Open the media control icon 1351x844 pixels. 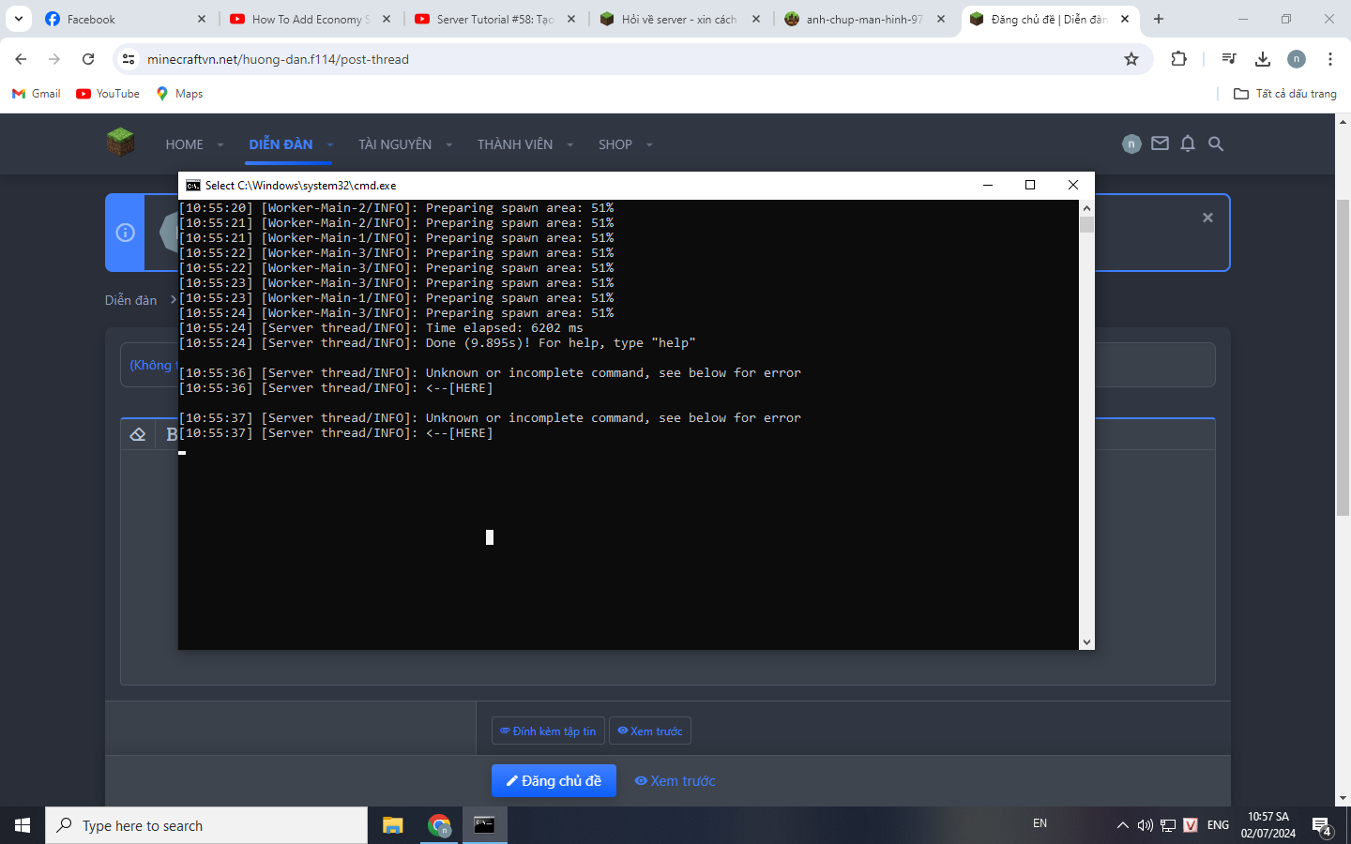click(1229, 59)
